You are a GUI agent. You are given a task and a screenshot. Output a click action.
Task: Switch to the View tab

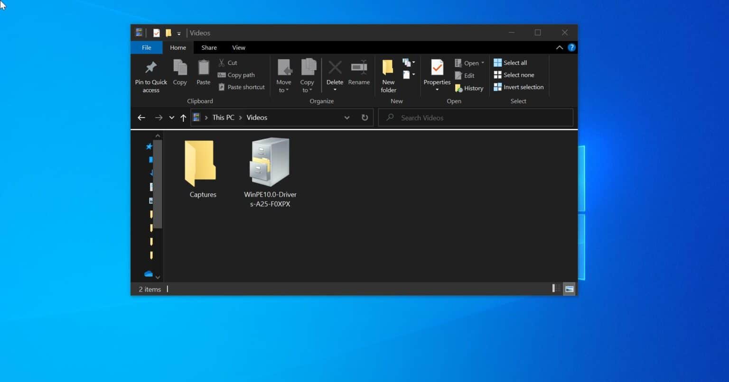(239, 47)
